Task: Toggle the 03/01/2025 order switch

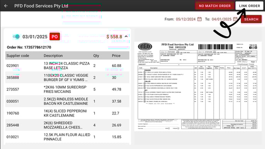Action: (x=16, y=37)
